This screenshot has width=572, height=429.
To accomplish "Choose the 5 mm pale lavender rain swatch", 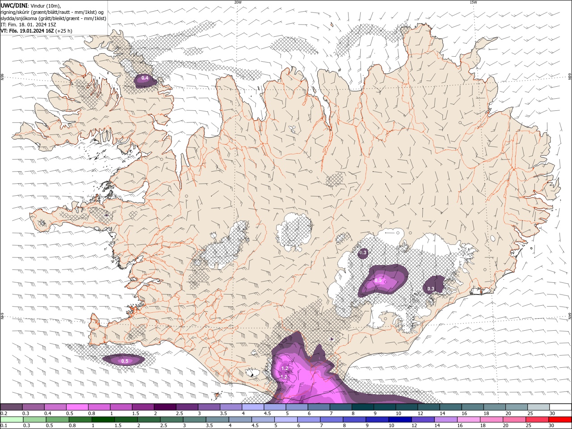I will click(286, 420).
